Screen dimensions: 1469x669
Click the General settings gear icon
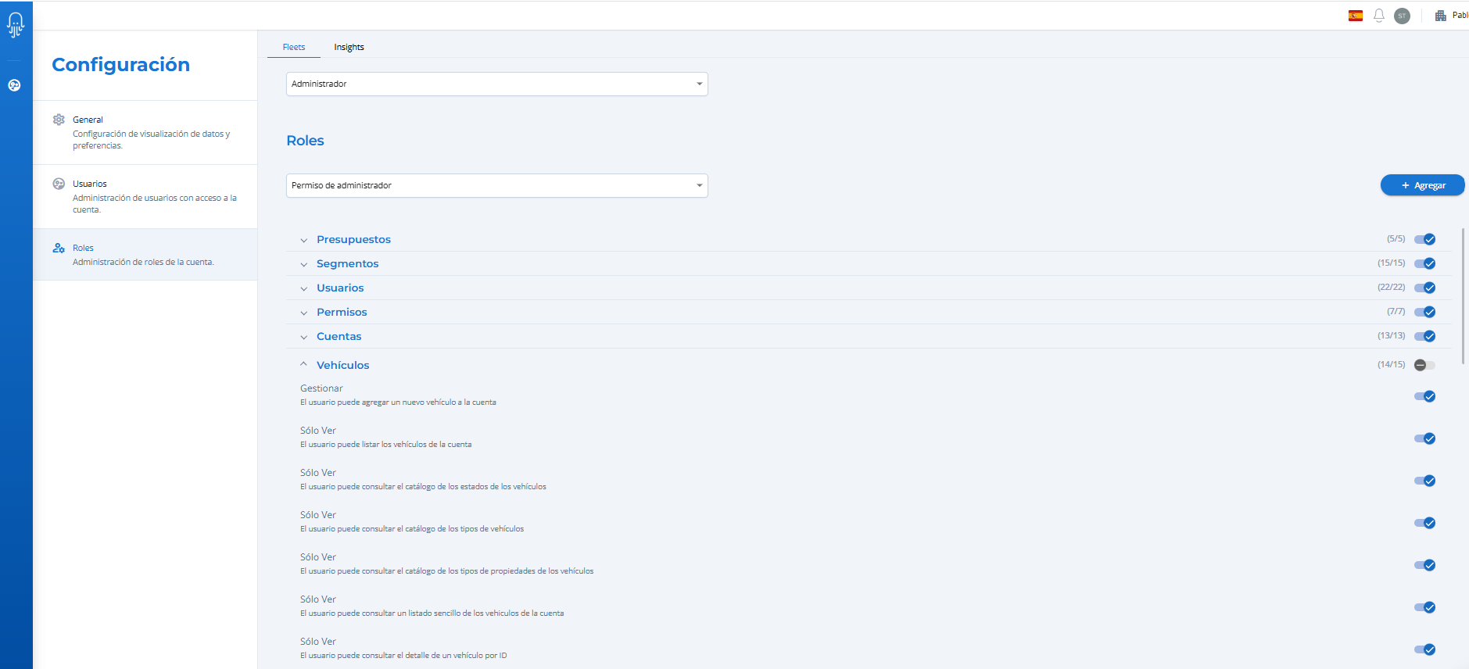[x=59, y=120]
